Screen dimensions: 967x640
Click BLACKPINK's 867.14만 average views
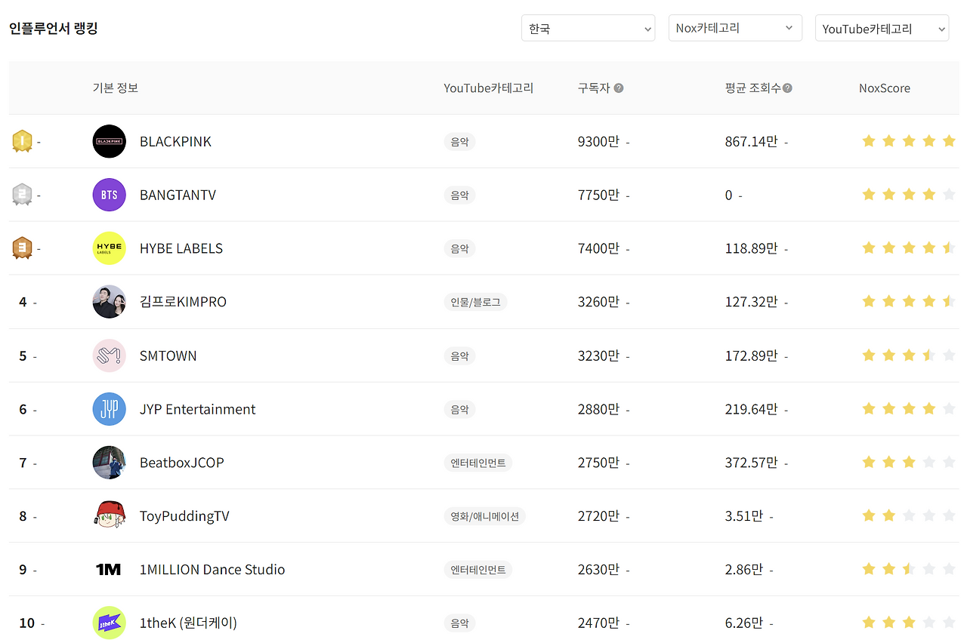(x=751, y=141)
